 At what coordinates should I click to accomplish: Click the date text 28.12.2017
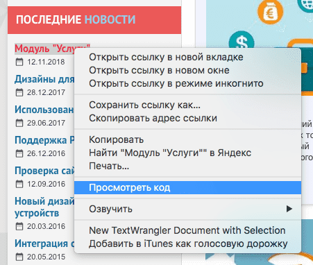46,92
